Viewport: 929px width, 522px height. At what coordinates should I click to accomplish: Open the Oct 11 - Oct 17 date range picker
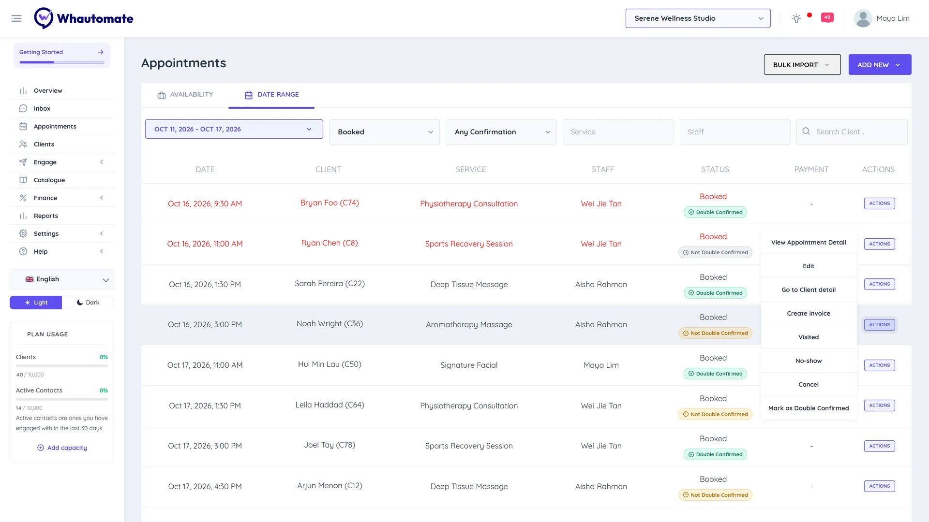234,129
